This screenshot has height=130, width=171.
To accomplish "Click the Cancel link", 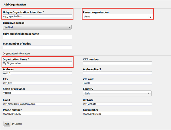I will (x=18, y=124).
